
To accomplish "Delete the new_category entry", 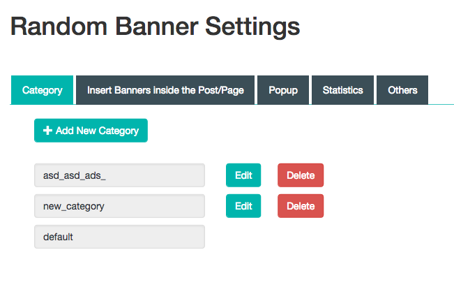I will [301, 206].
